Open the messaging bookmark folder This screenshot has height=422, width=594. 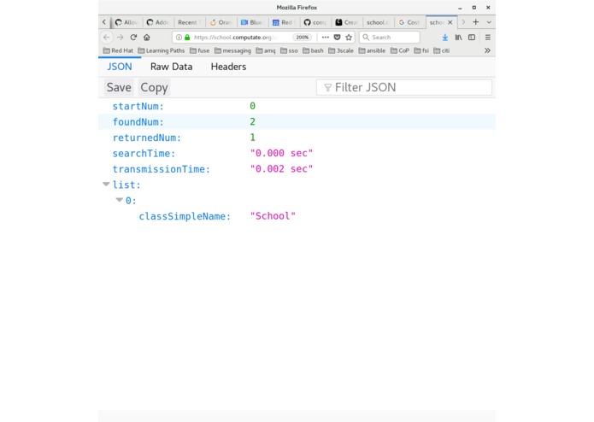click(x=232, y=50)
